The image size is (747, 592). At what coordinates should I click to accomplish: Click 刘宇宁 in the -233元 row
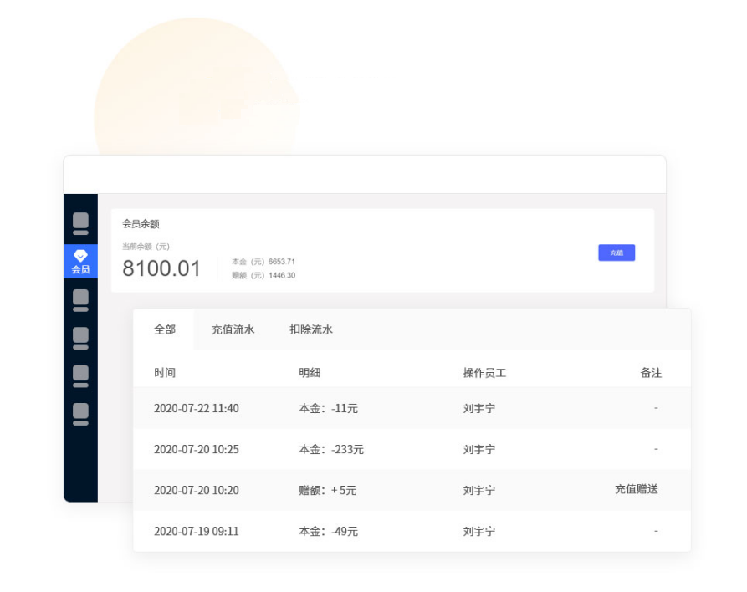click(479, 449)
